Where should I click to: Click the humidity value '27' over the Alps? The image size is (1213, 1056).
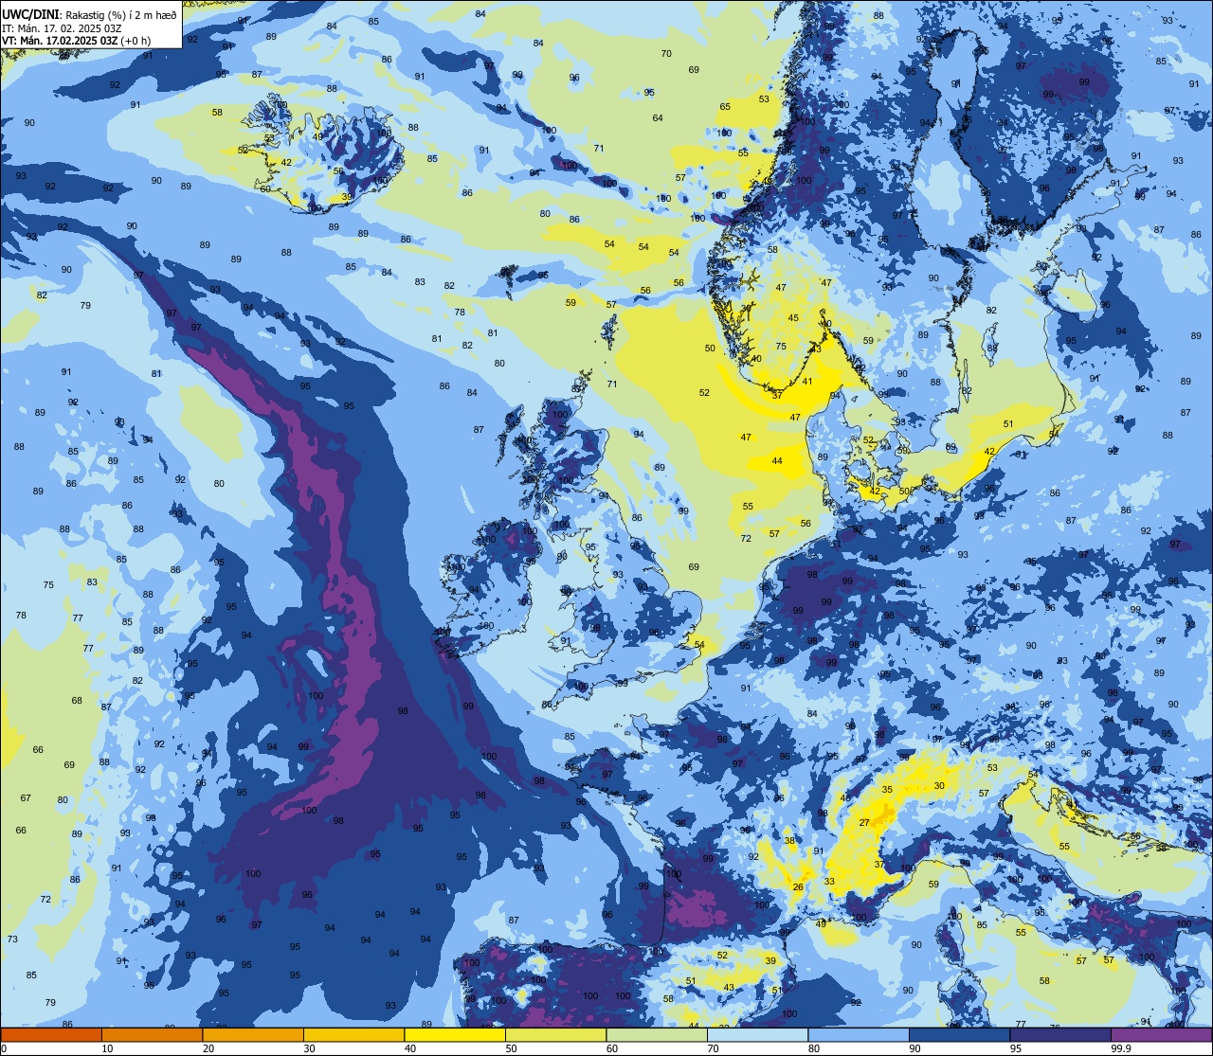(x=864, y=823)
